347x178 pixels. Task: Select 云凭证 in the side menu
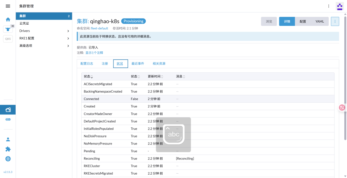(44, 23)
